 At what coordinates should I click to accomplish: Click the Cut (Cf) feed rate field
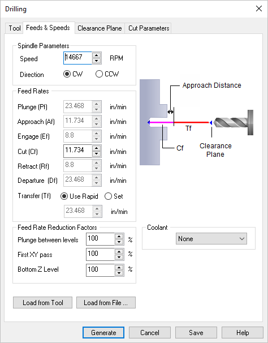pos(77,151)
